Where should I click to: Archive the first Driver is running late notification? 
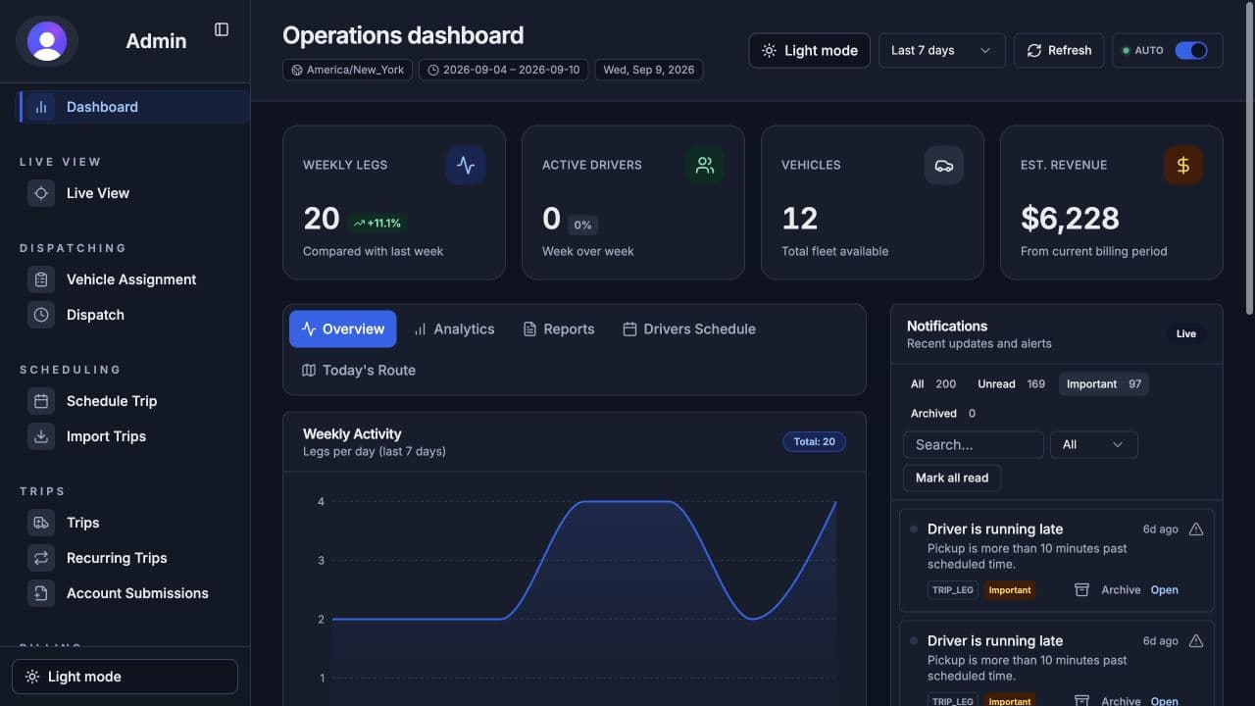(1108, 590)
